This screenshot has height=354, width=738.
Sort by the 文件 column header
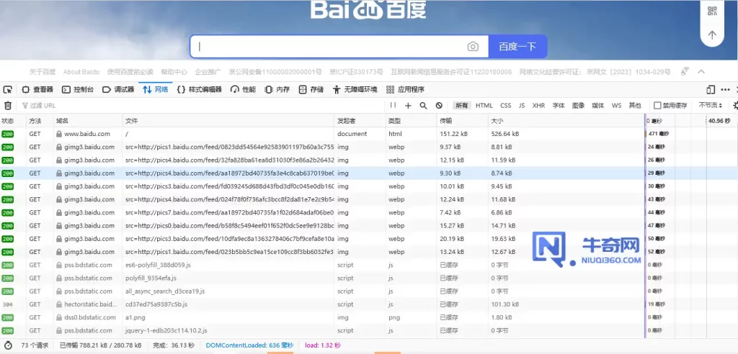[x=228, y=121]
